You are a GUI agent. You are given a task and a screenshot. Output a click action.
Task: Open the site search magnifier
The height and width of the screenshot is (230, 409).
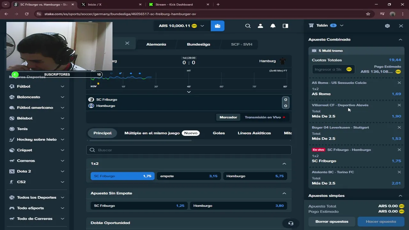[248, 26]
